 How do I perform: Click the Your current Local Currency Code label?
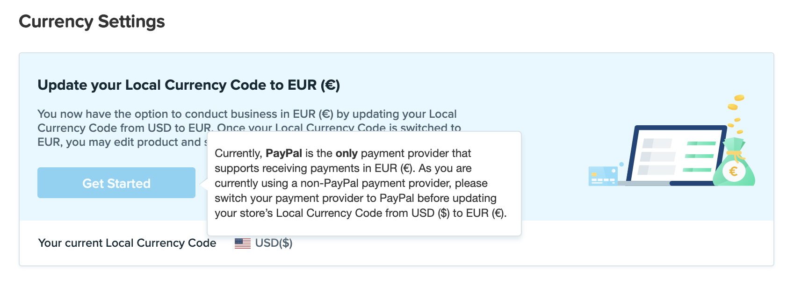coord(127,243)
